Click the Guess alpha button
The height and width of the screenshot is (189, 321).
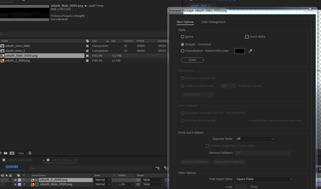192,60
